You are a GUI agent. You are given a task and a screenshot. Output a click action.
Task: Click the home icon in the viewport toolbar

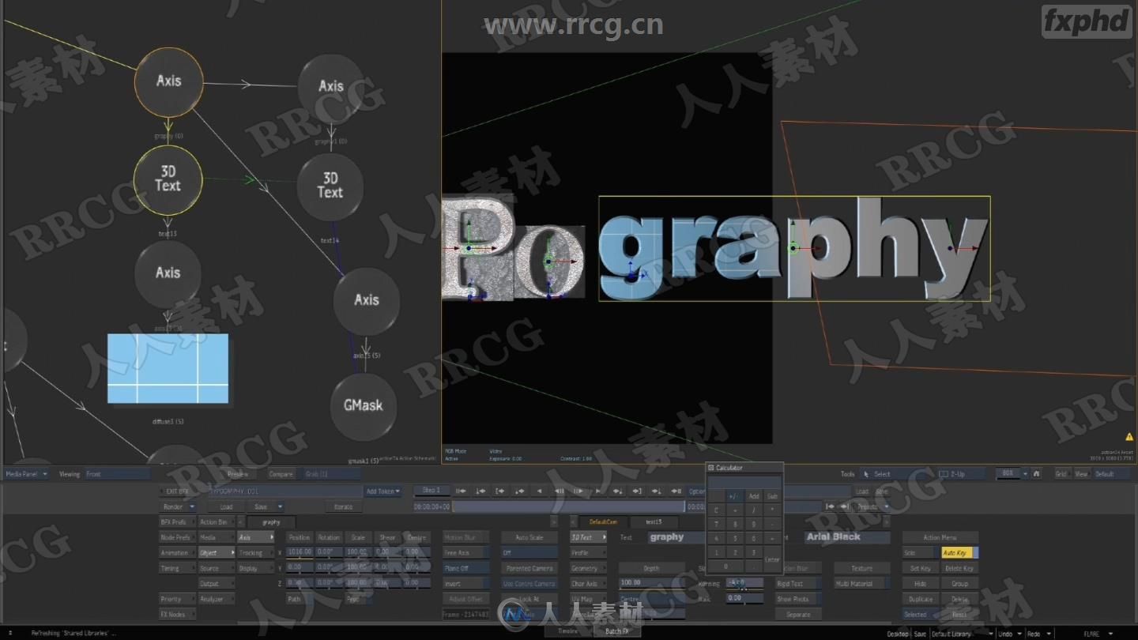tap(1036, 474)
